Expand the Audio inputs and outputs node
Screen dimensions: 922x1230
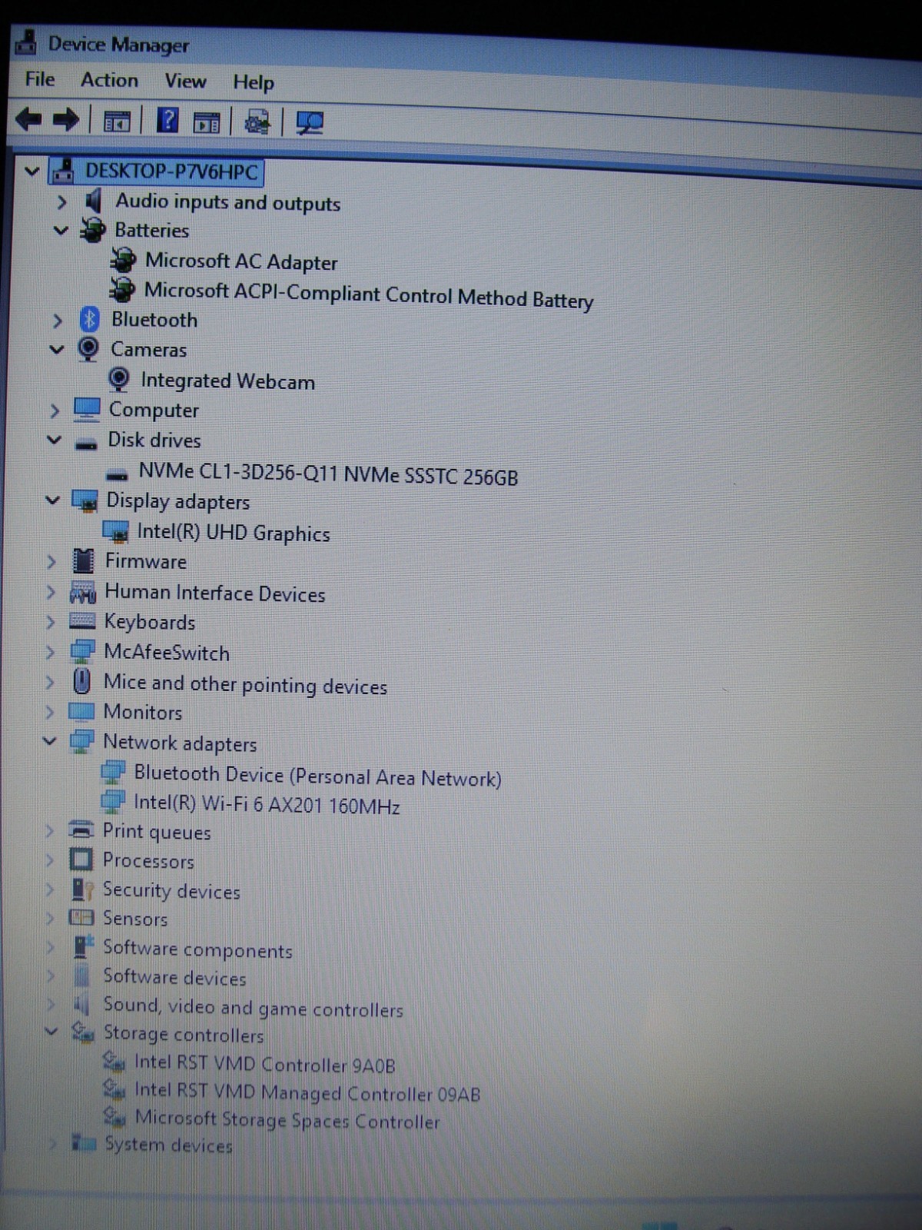pos(61,201)
